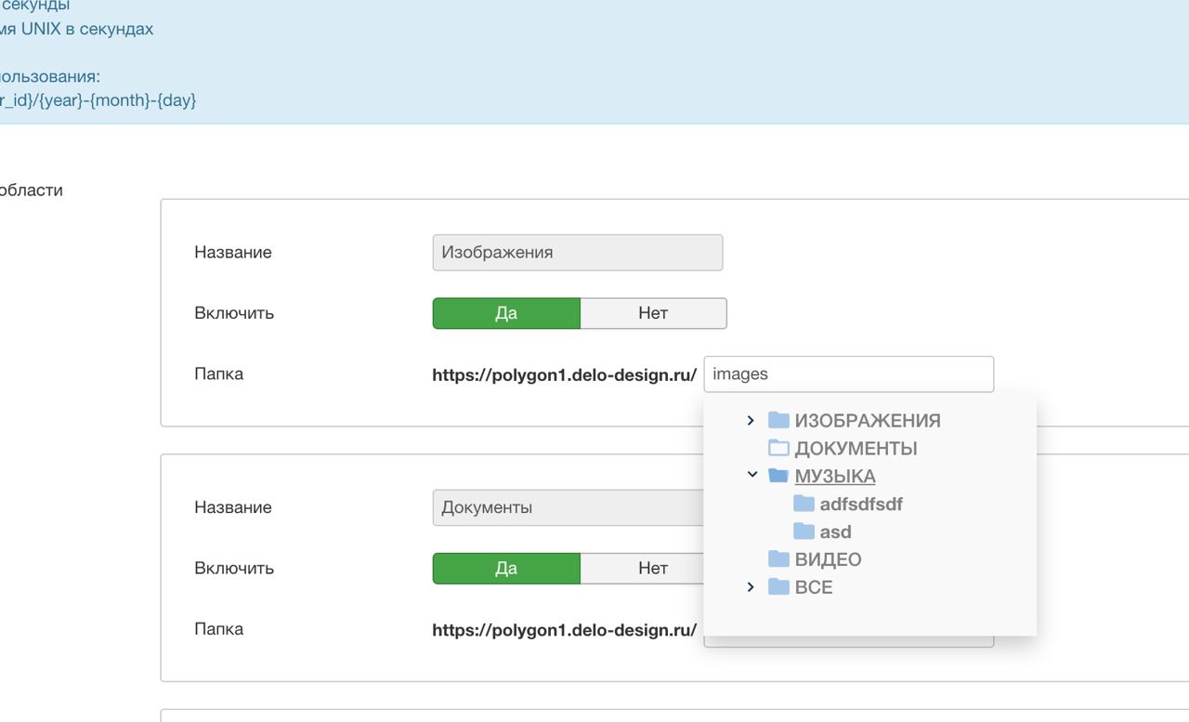Expand the ИЗОБРАЖЕНИЯ tree node
Screen dimensions: 1189x722
[x=751, y=420]
